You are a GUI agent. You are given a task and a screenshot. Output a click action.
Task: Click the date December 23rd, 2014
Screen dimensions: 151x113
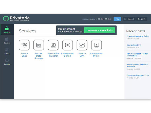[134, 58]
